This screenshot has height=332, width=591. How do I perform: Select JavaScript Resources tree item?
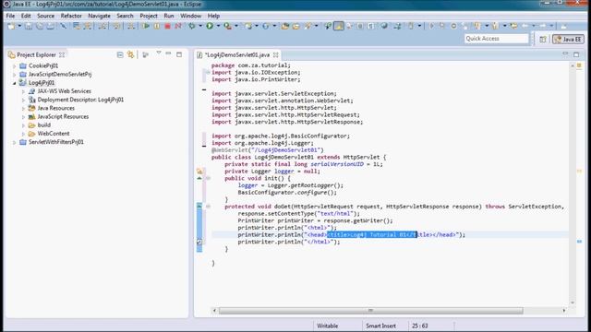click(63, 117)
